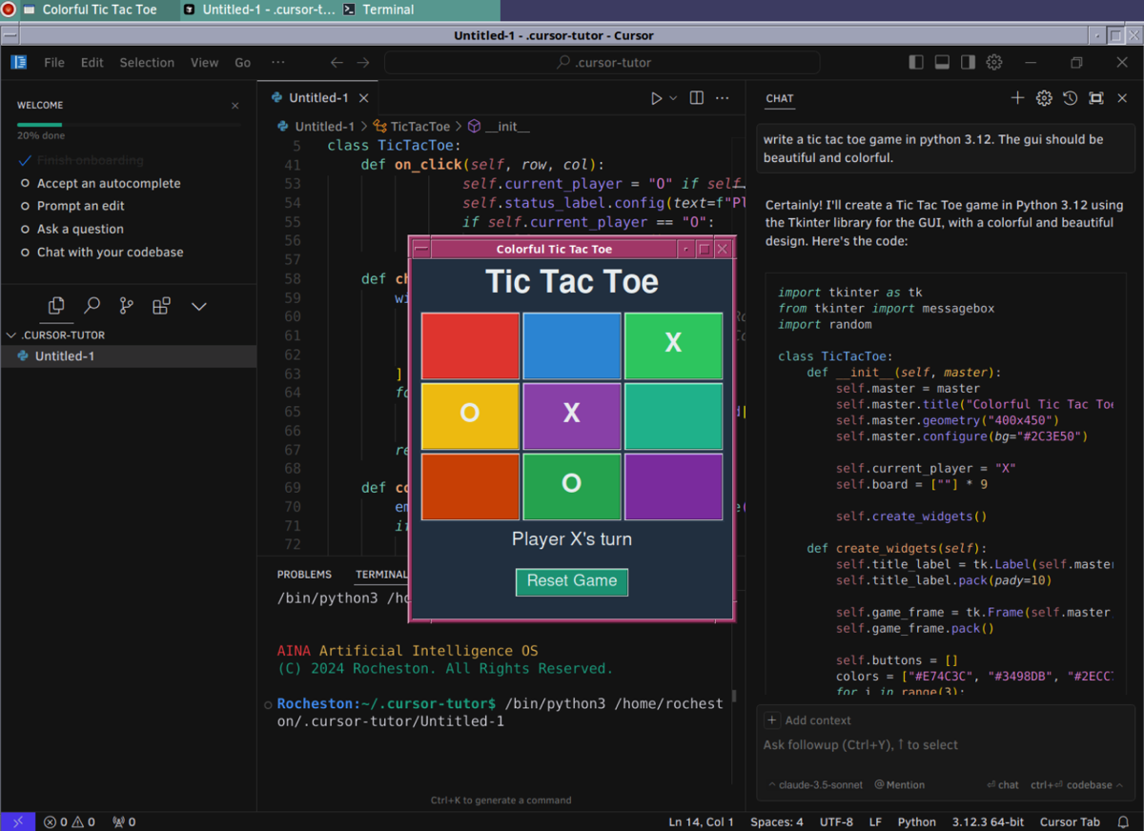Screen dimensions: 1144x831
Task: Open the Extensions view icon
Action: [161, 306]
